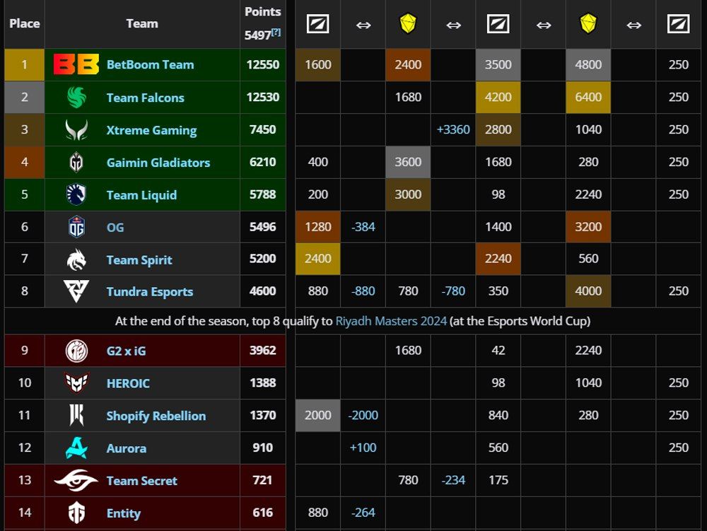The width and height of the screenshot is (707, 531).
Task: Click the Xtreme Gaming logo icon
Action: point(76,130)
